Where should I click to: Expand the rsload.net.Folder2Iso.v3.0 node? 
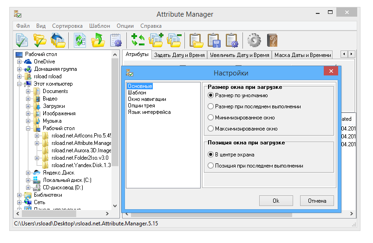[x=37, y=158]
